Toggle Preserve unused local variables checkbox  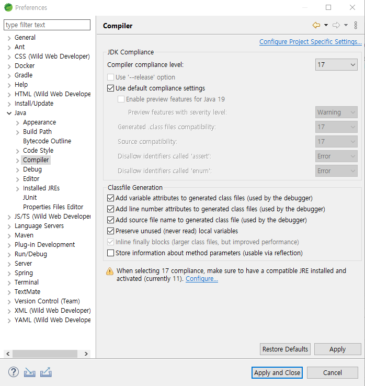click(x=110, y=231)
